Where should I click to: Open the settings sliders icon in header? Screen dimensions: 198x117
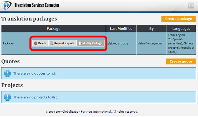[x=191, y=6]
